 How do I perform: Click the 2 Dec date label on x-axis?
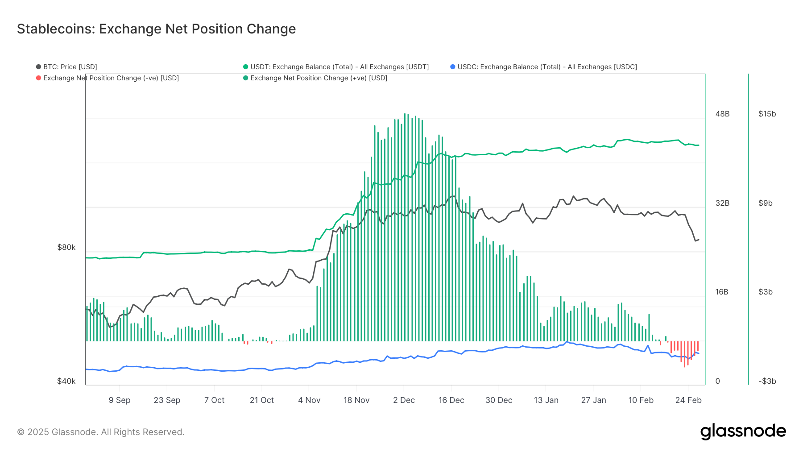(x=404, y=400)
